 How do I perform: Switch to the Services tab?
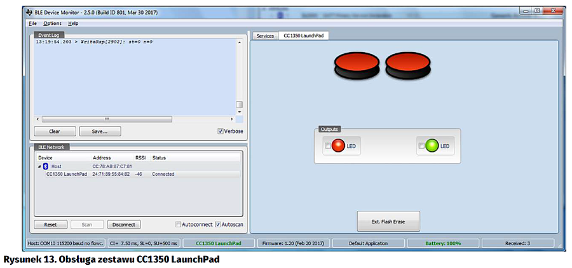click(x=264, y=36)
